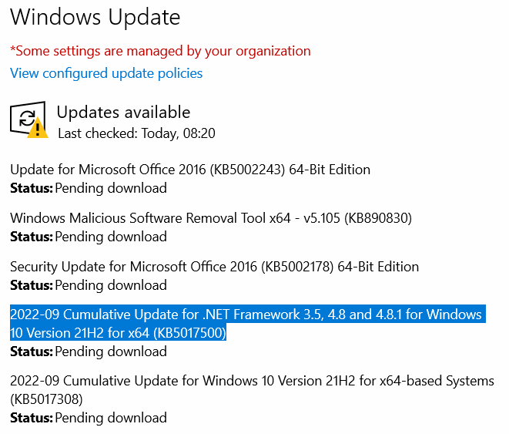The image size is (509, 434).
Task: Click the Windows Update page heading
Action: pyautogui.click(x=95, y=16)
